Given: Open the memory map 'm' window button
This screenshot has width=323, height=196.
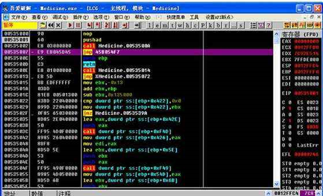Looking at the screenshot, I should [x=165, y=25].
